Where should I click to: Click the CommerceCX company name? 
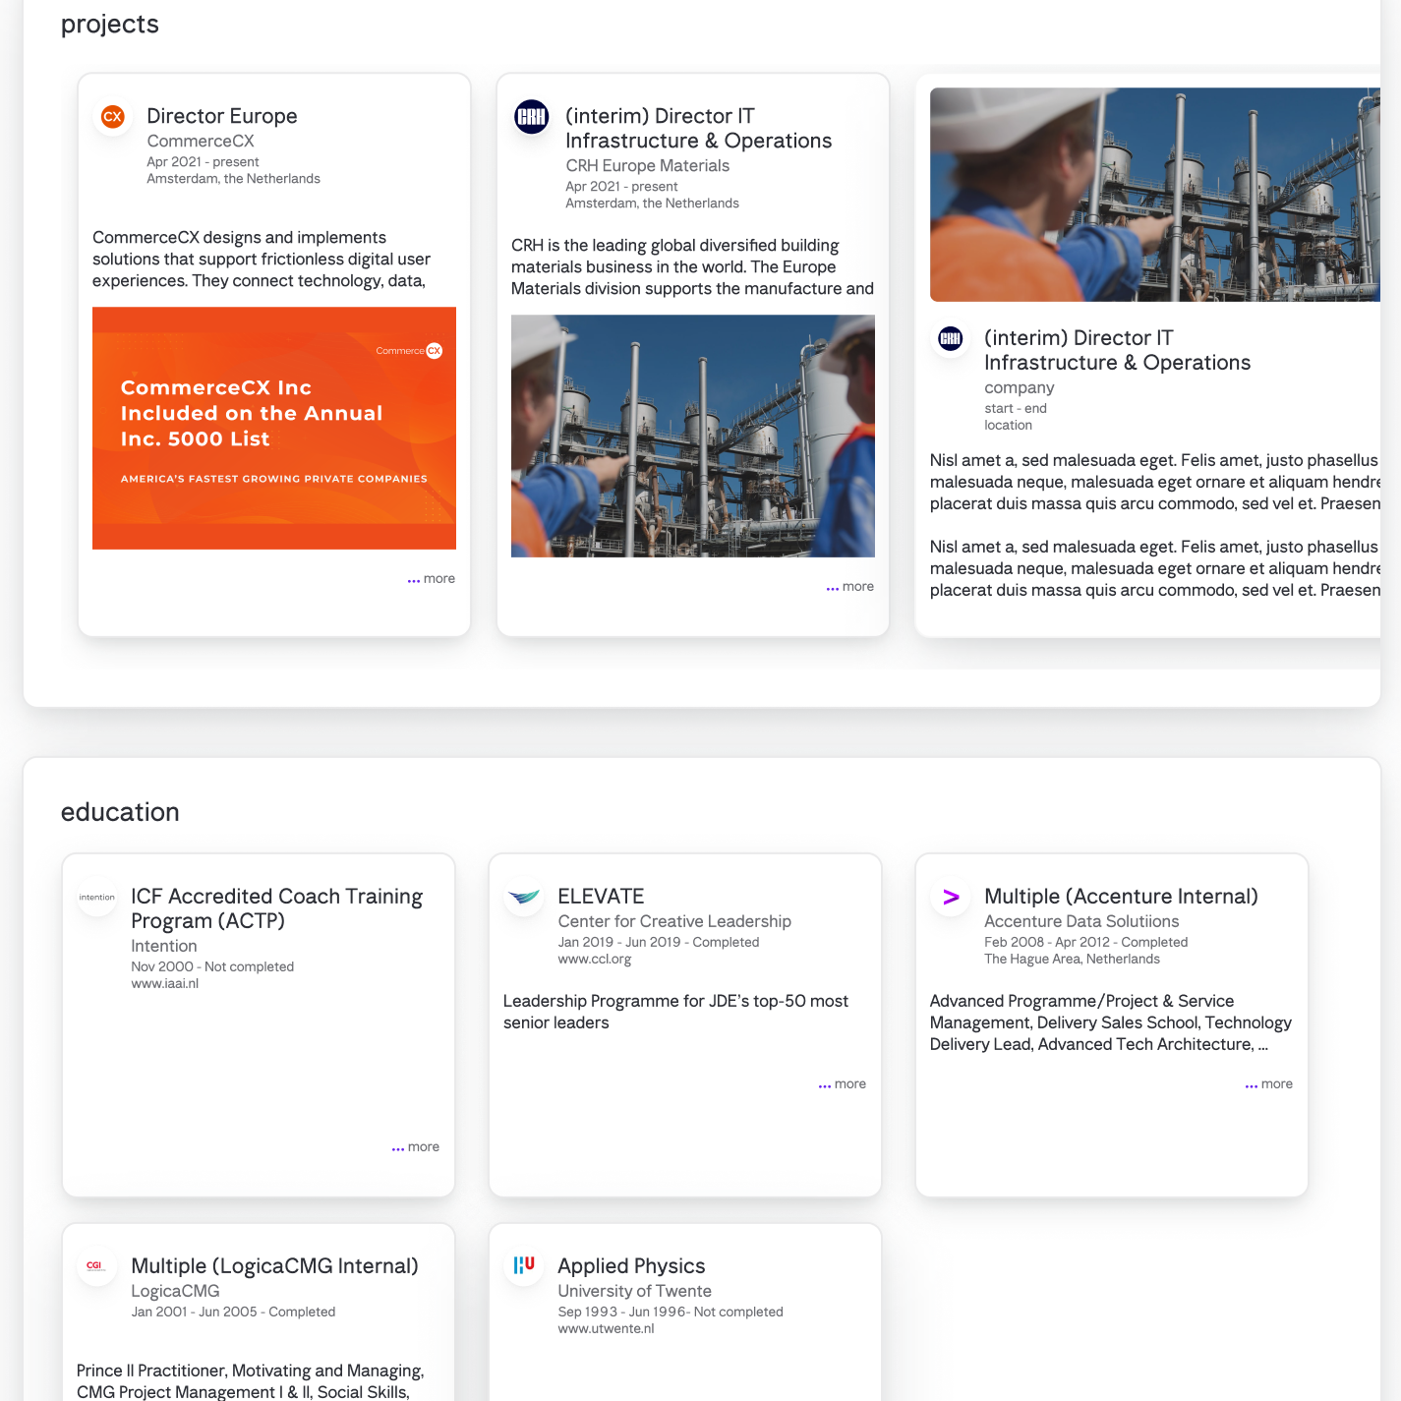201,142
